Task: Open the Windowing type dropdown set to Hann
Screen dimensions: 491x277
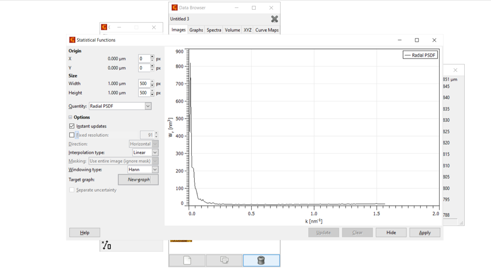Action: 141,169
